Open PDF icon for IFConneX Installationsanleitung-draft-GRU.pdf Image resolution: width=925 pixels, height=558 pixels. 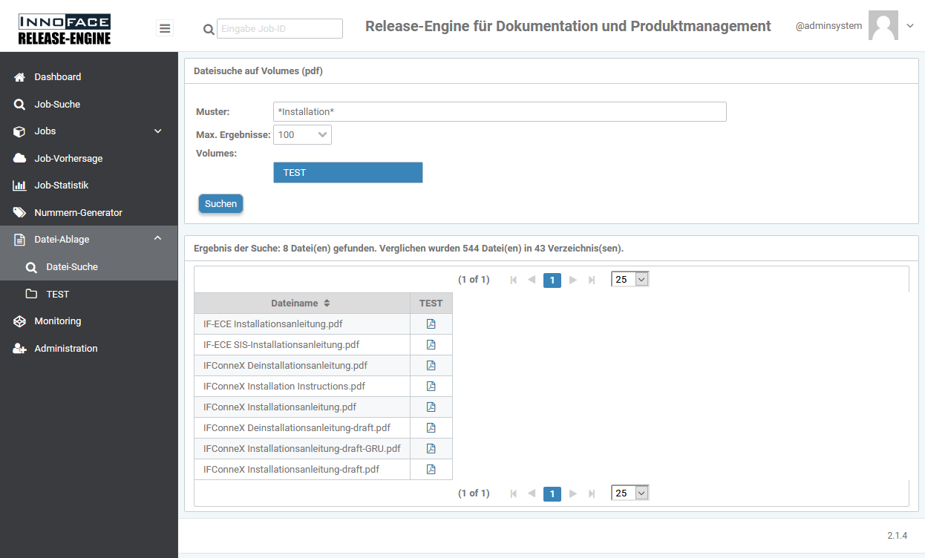coord(431,449)
